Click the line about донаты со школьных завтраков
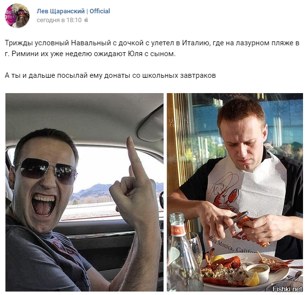 click(x=110, y=75)
